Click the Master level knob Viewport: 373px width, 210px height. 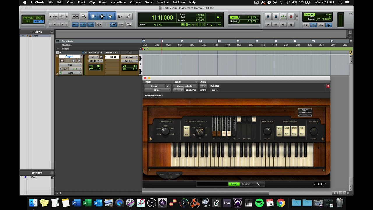(x=314, y=131)
